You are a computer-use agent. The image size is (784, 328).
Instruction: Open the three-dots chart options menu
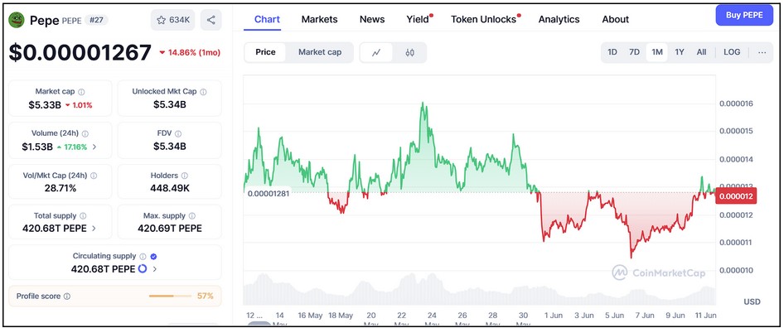tap(762, 52)
